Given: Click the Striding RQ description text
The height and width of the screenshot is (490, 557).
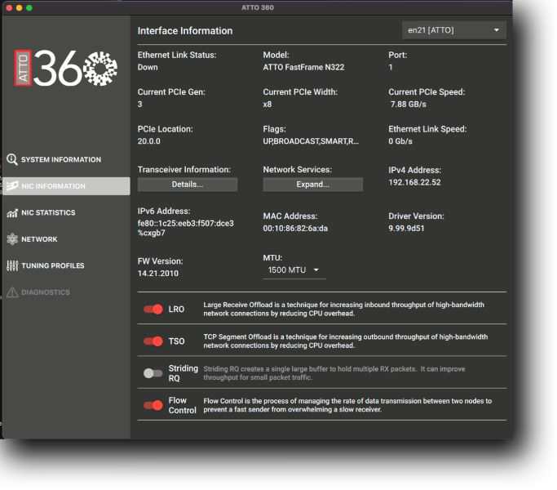Looking at the screenshot, I should [334, 373].
